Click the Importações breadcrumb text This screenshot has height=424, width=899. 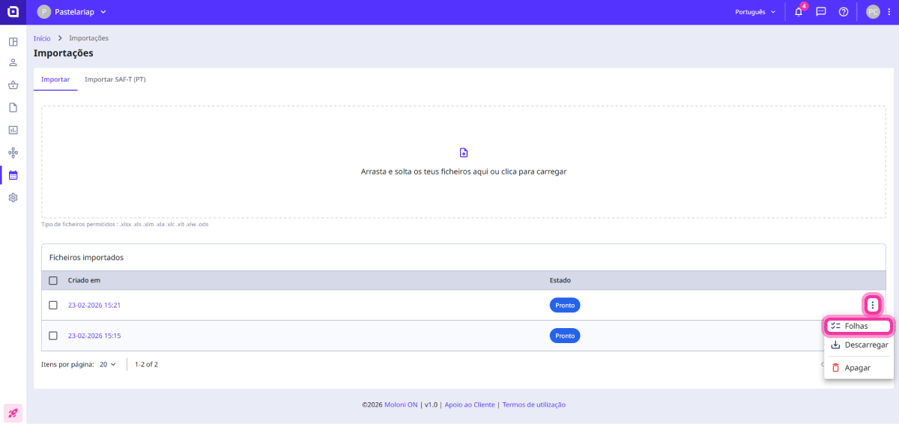[88, 38]
